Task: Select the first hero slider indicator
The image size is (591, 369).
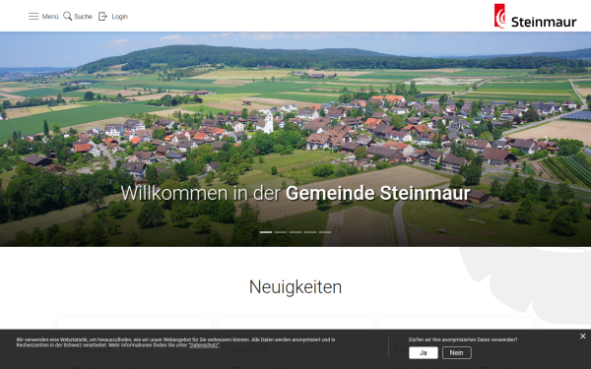Action: (266, 232)
